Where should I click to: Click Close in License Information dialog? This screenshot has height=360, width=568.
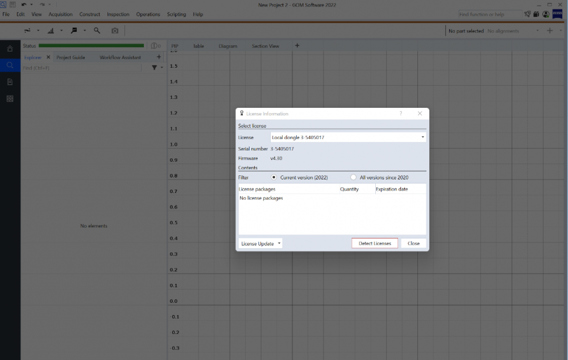point(413,244)
